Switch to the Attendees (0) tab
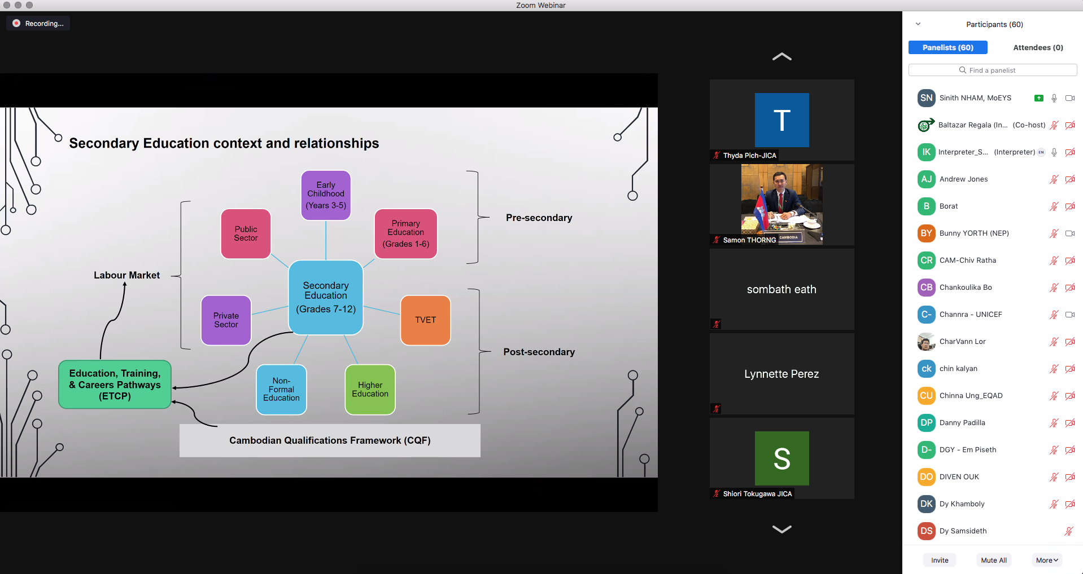The image size is (1083, 574). click(1038, 48)
